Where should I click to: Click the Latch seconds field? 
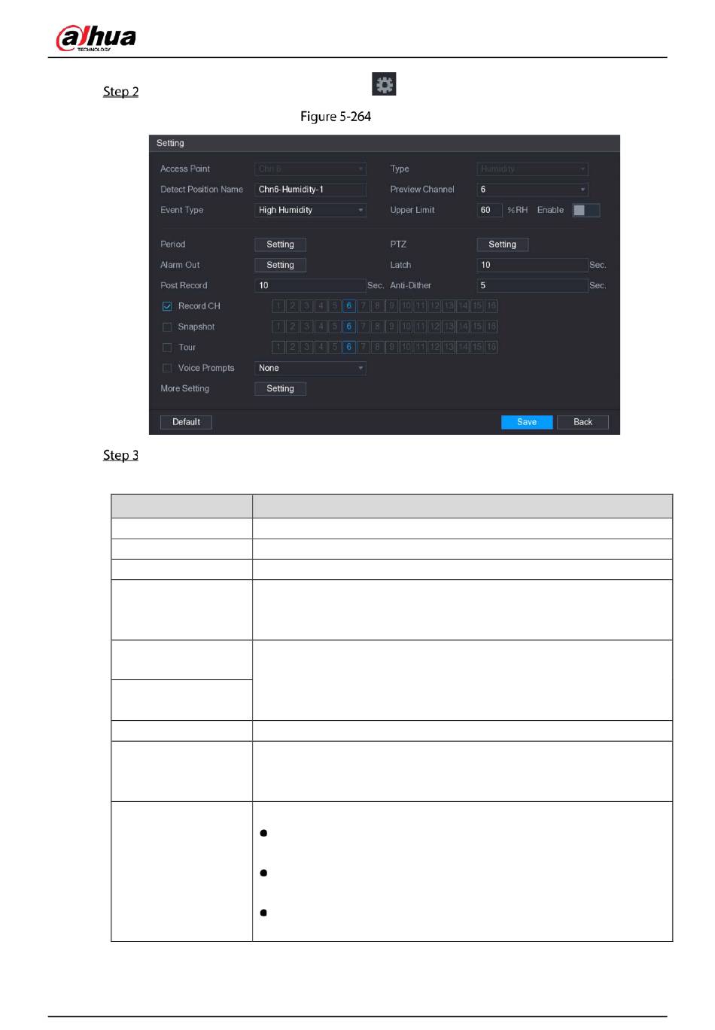532,265
